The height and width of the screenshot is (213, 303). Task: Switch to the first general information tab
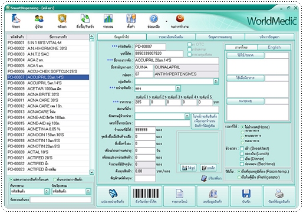122,37
